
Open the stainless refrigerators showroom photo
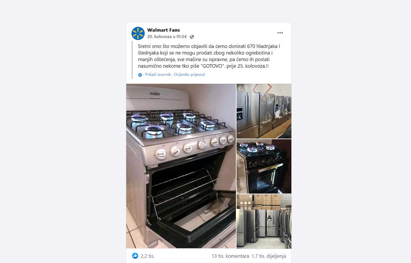264,111
